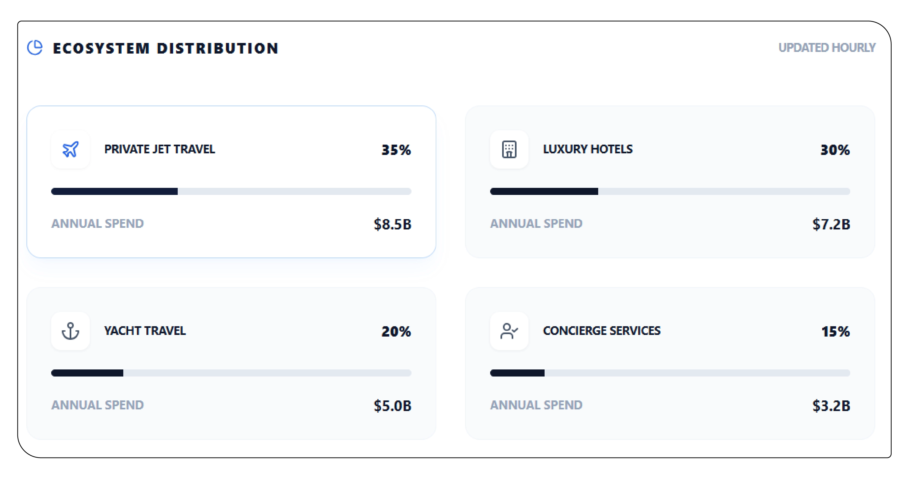Select the anchor icon on Yacht Travel card
Image resolution: width=909 pixels, height=479 pixels.
tap(70, 331)
